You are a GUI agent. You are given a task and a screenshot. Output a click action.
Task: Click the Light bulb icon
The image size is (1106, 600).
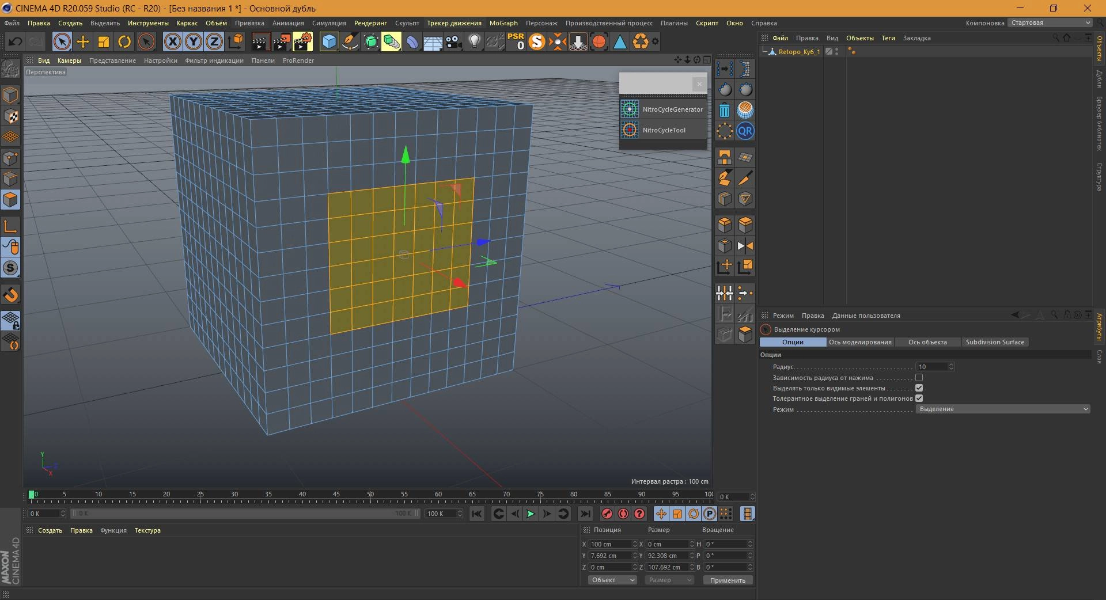tap(475, 41)
